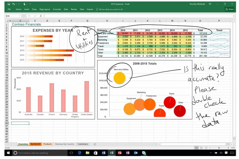Switch to the Draw ribbon tab
239x159 pixels.
(x=34, y=9)
